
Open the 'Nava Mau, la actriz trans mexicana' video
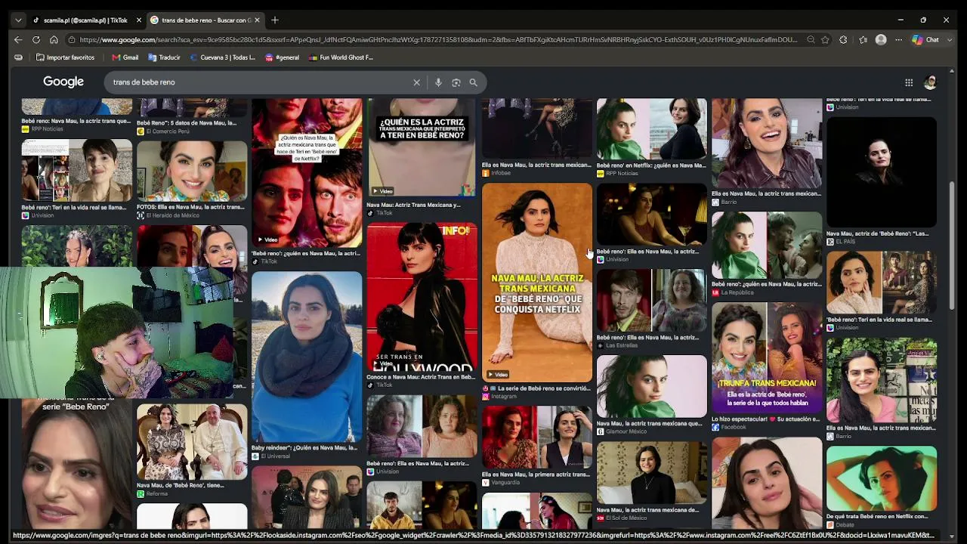pyautogui.click(x=537, y=282)
